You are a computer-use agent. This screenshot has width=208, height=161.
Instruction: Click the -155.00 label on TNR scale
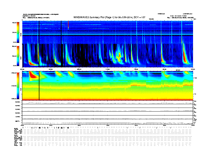tap(14, 99)
